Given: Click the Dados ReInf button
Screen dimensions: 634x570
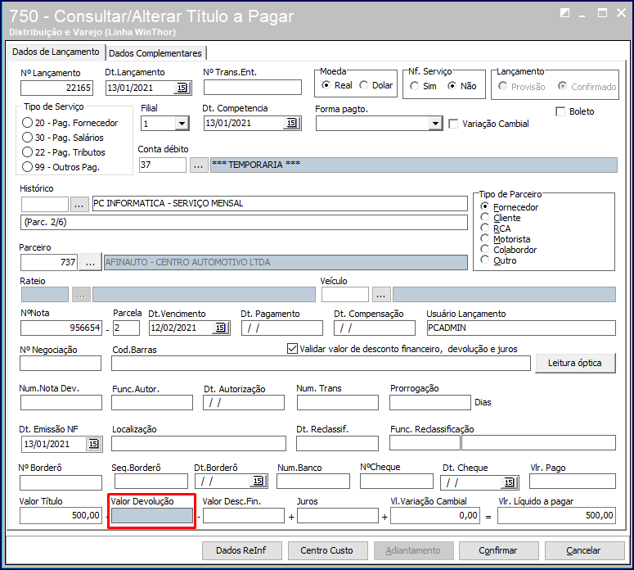Looking at the screenshot, I should (241, 550).
